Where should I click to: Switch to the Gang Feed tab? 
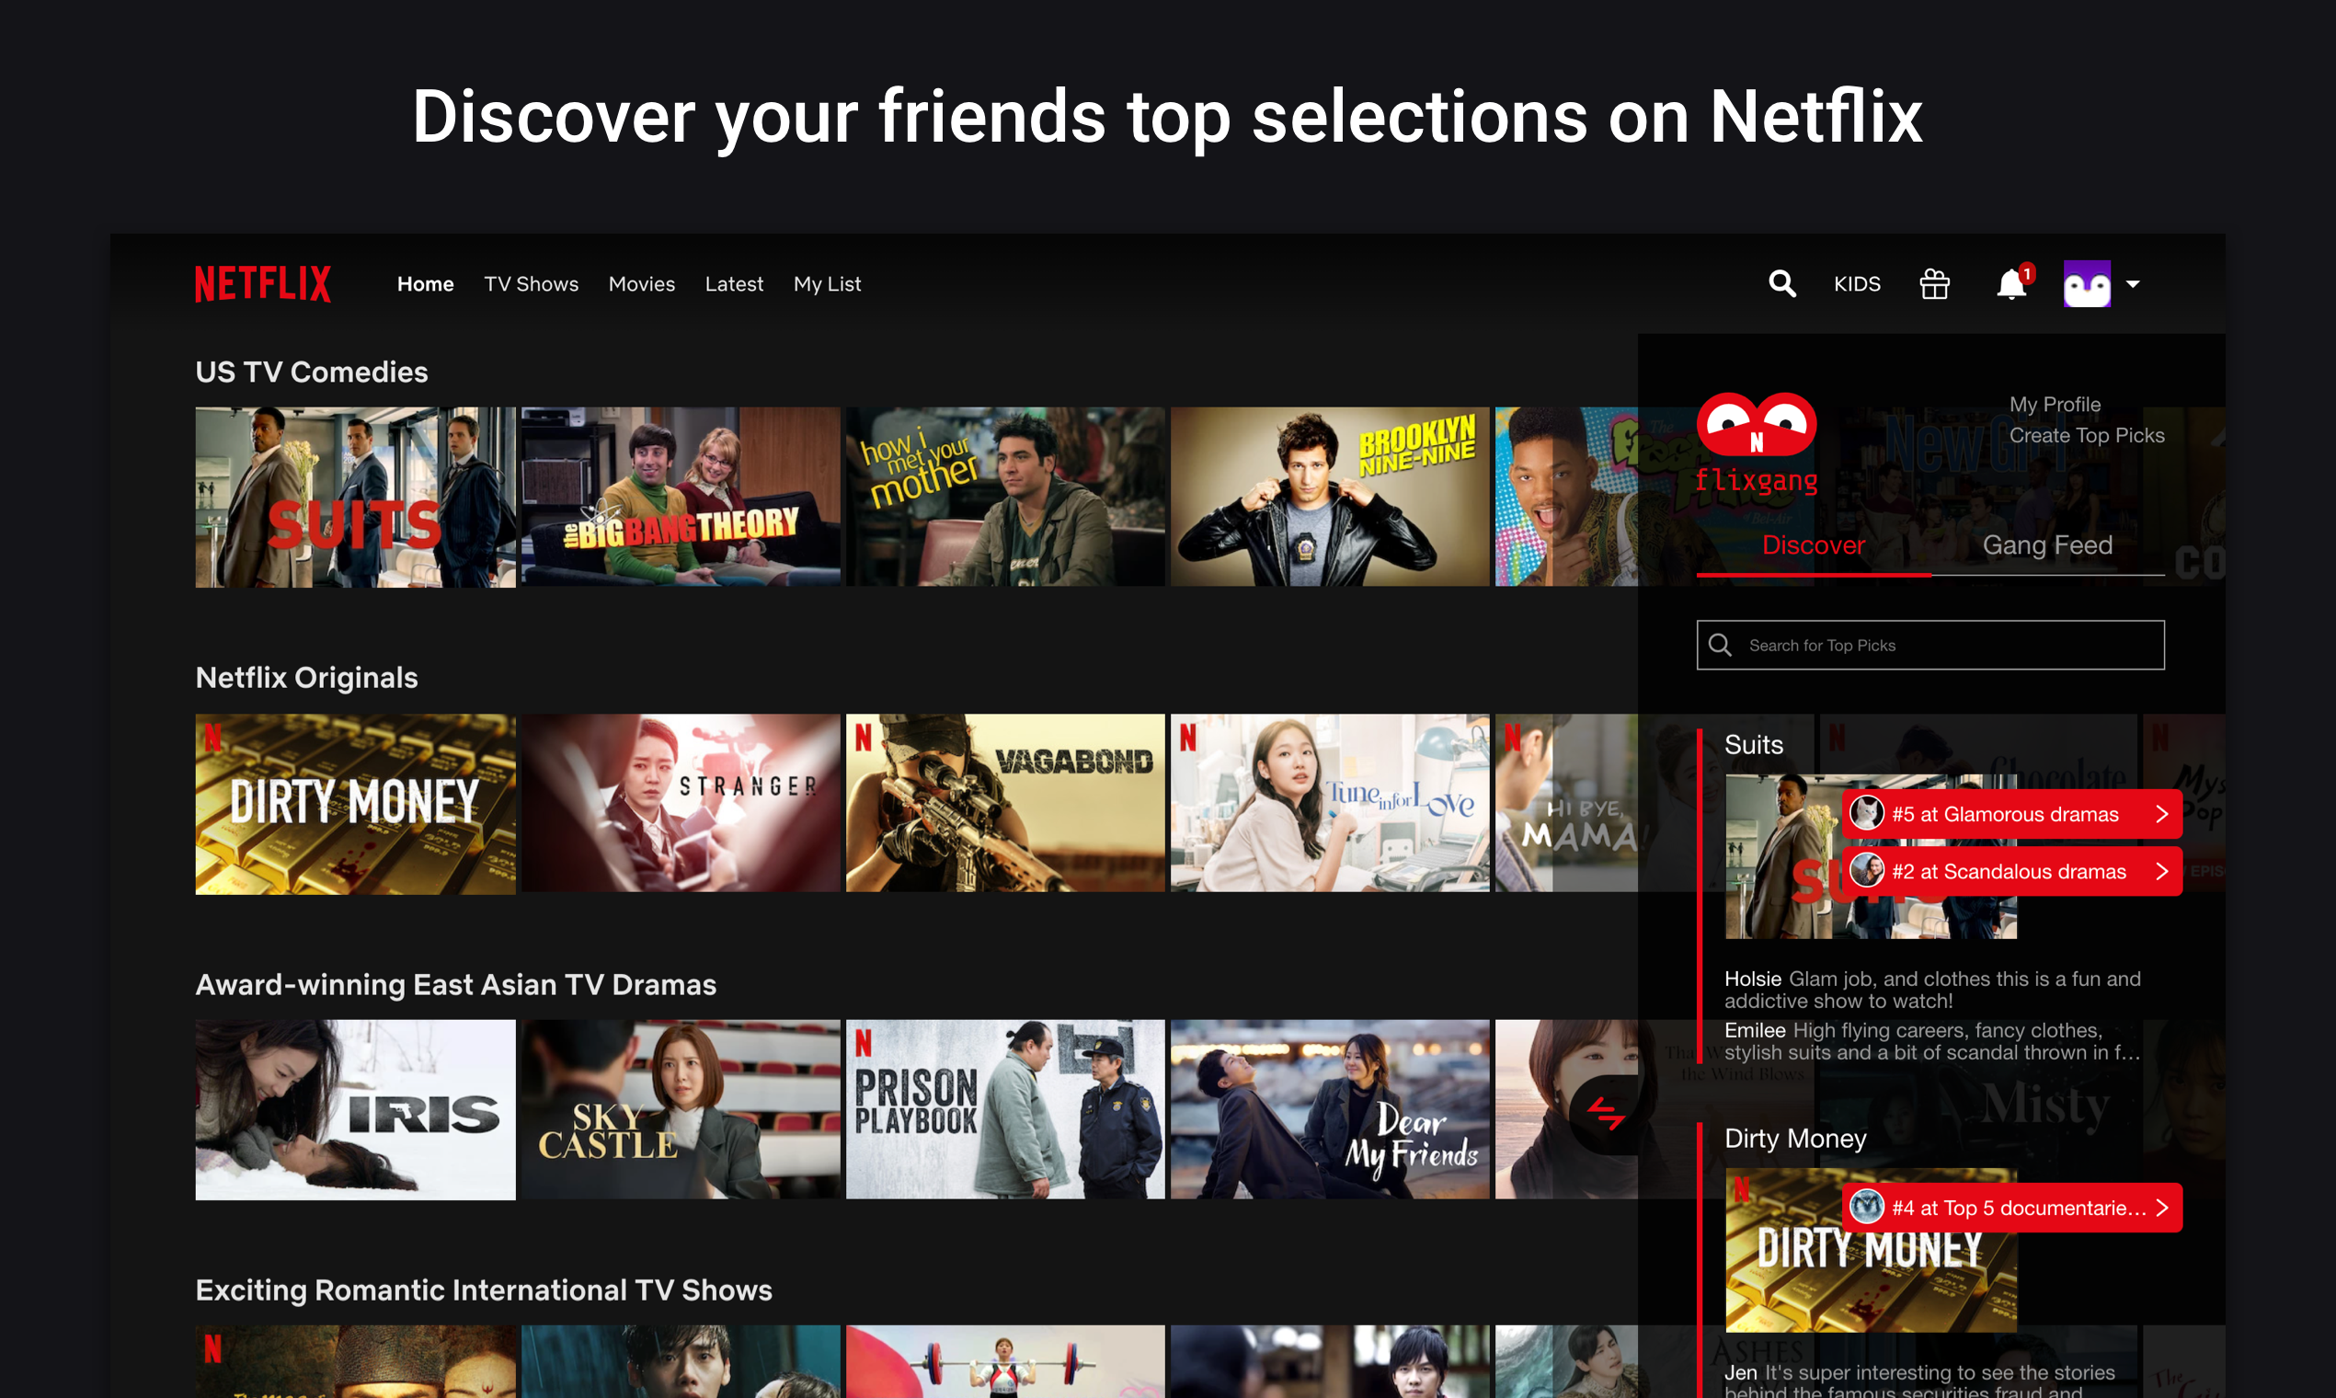(x=2047, y=545)
